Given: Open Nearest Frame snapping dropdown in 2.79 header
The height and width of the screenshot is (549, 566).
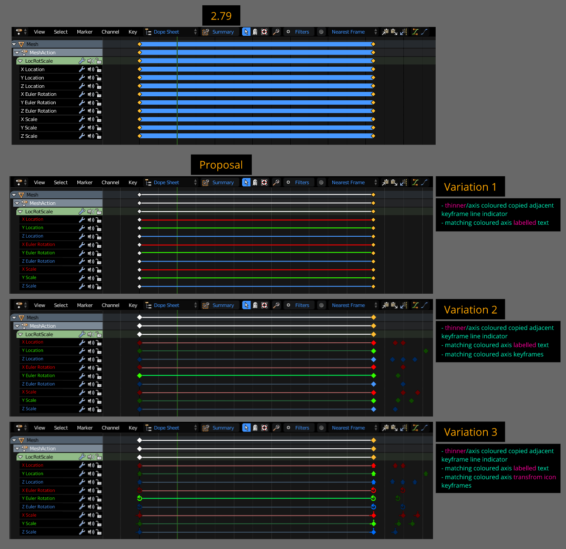Looking at the screenshot, I should 353,32.
